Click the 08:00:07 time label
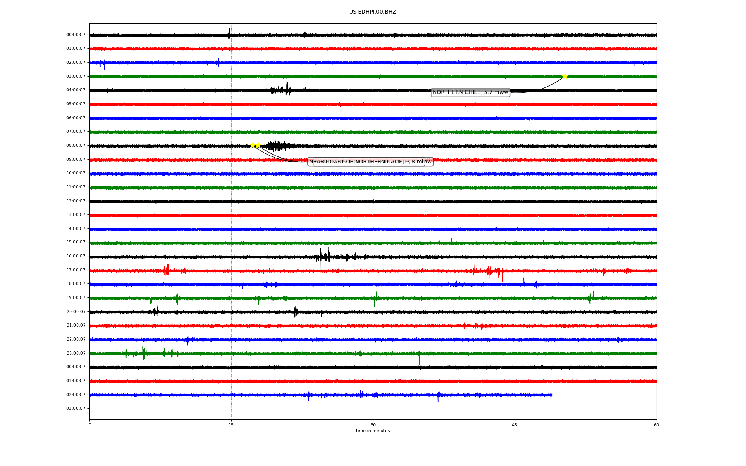 (76, 146)
